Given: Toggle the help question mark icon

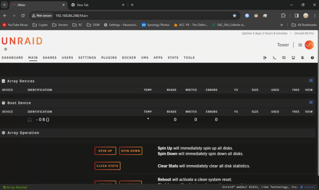Looking at the screenshot, I should pos(312,58).
